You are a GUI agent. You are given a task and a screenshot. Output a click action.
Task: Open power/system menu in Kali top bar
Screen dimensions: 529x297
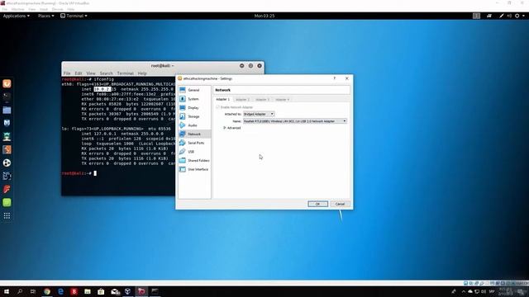tap(519, 16)
